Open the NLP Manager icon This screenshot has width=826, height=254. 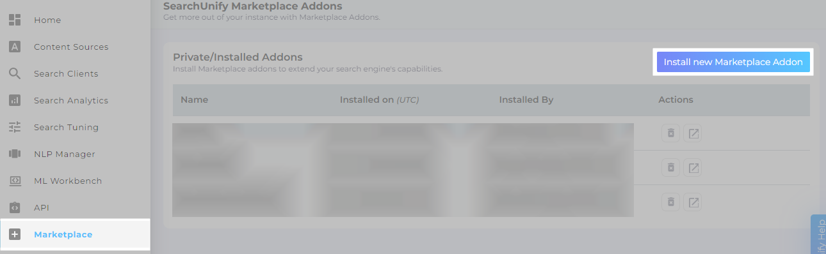(15, 154)
